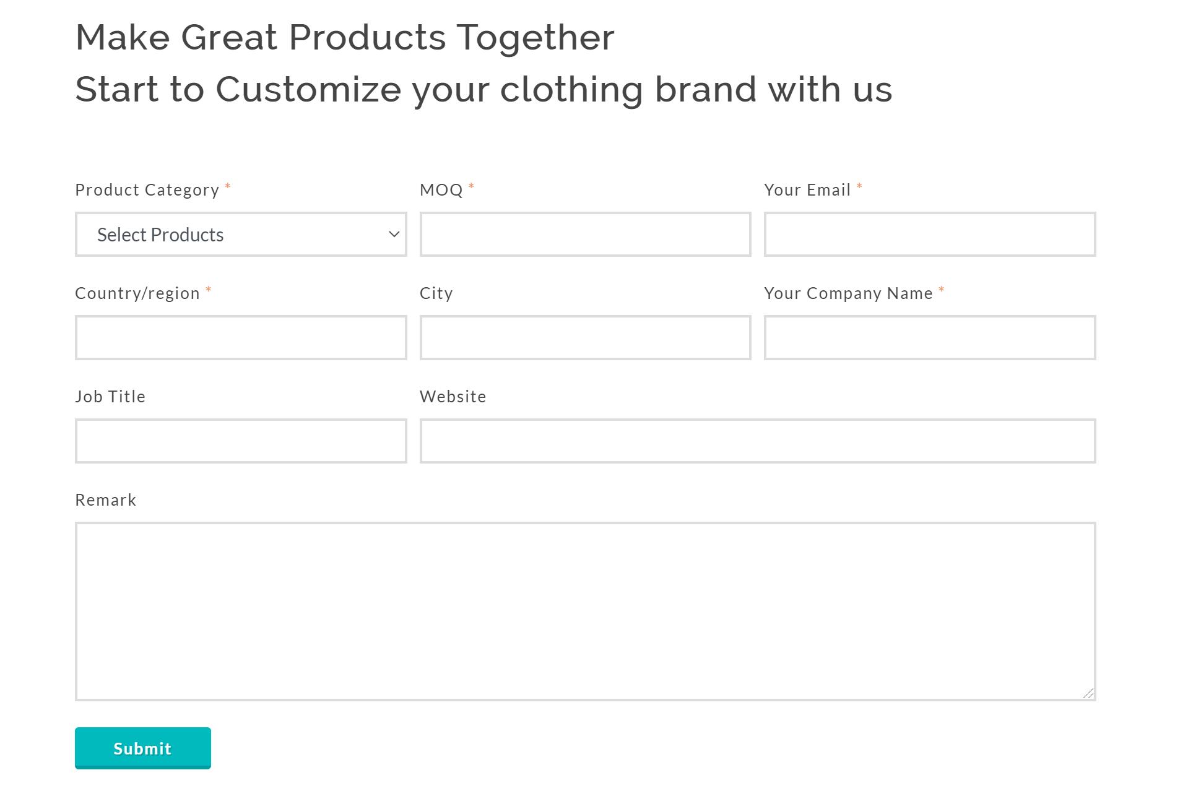Select the City text field

585,338
